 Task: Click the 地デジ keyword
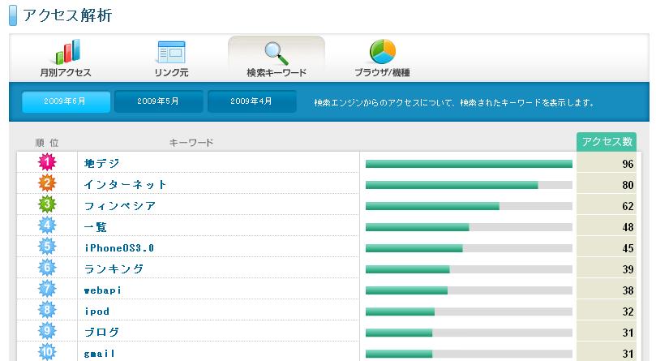click(101, 164)
